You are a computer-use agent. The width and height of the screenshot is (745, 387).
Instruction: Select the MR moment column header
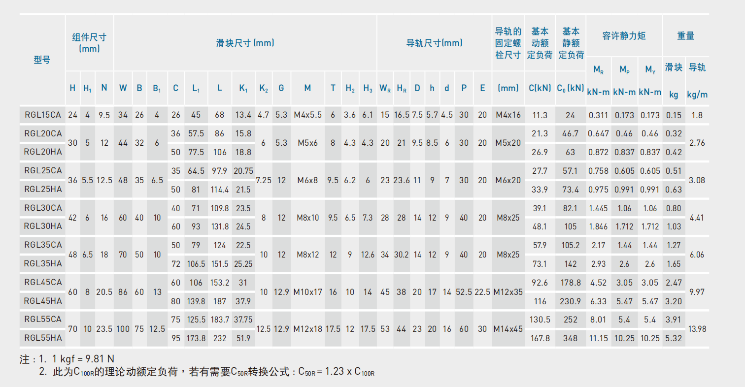[x=599, y=70]
